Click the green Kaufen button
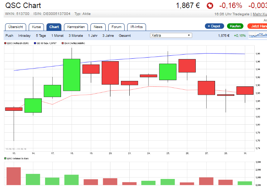This screenshot has width=267, height=195. tap(235, 26)
